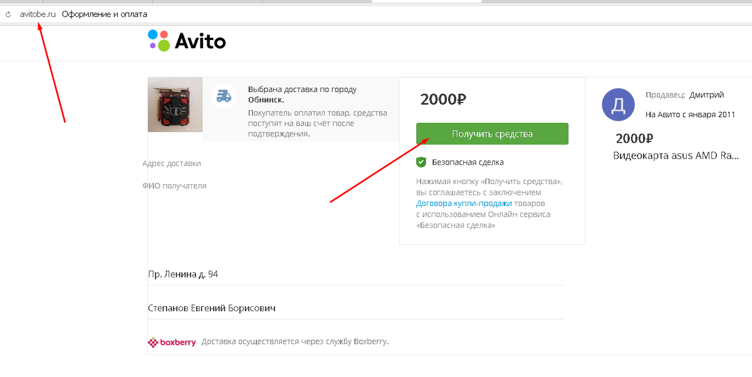
Task: Click the green safe deal shield icon
Action: [422, 162]
